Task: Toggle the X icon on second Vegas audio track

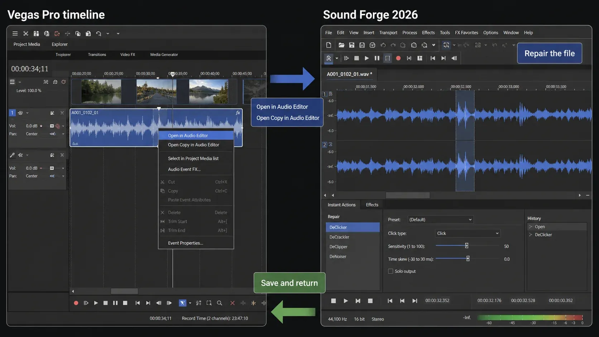Action: (x=62, y=155)
